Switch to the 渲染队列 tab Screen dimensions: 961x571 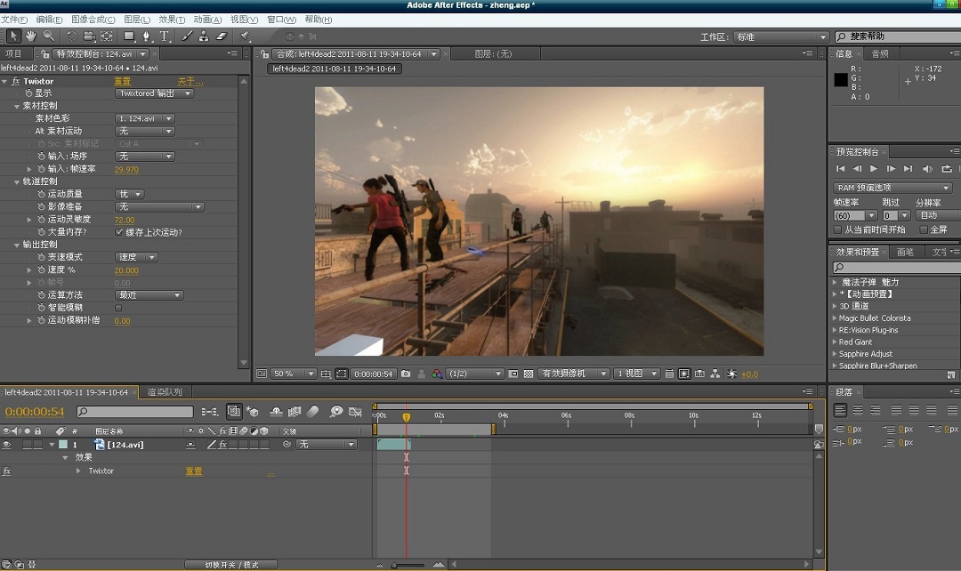pyautogui.click(x=165, y=392)
